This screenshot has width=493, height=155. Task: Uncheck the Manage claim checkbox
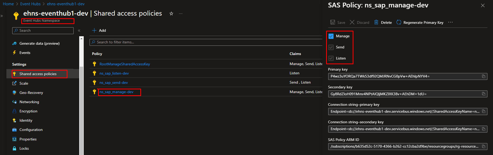click(x=331, y=36)
